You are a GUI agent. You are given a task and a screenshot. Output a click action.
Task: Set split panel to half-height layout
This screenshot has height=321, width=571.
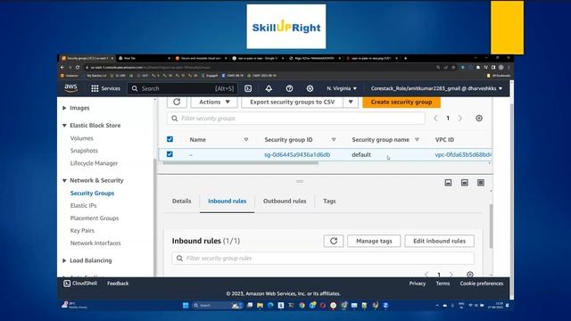coord(465,183)
